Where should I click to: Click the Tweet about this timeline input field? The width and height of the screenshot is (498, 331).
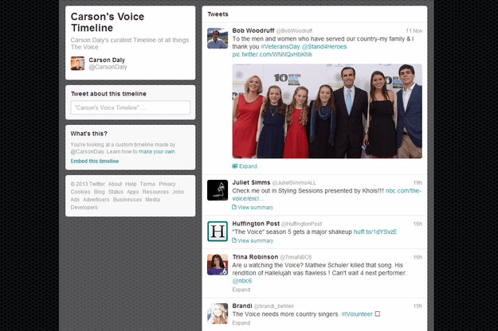[x=130, y=107]
